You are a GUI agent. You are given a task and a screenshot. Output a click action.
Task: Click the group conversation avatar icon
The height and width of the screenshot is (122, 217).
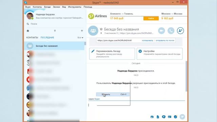click(93, 30)
